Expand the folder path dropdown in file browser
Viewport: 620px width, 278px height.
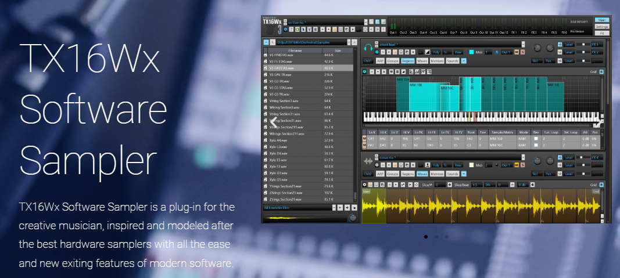tap(349, 42)
